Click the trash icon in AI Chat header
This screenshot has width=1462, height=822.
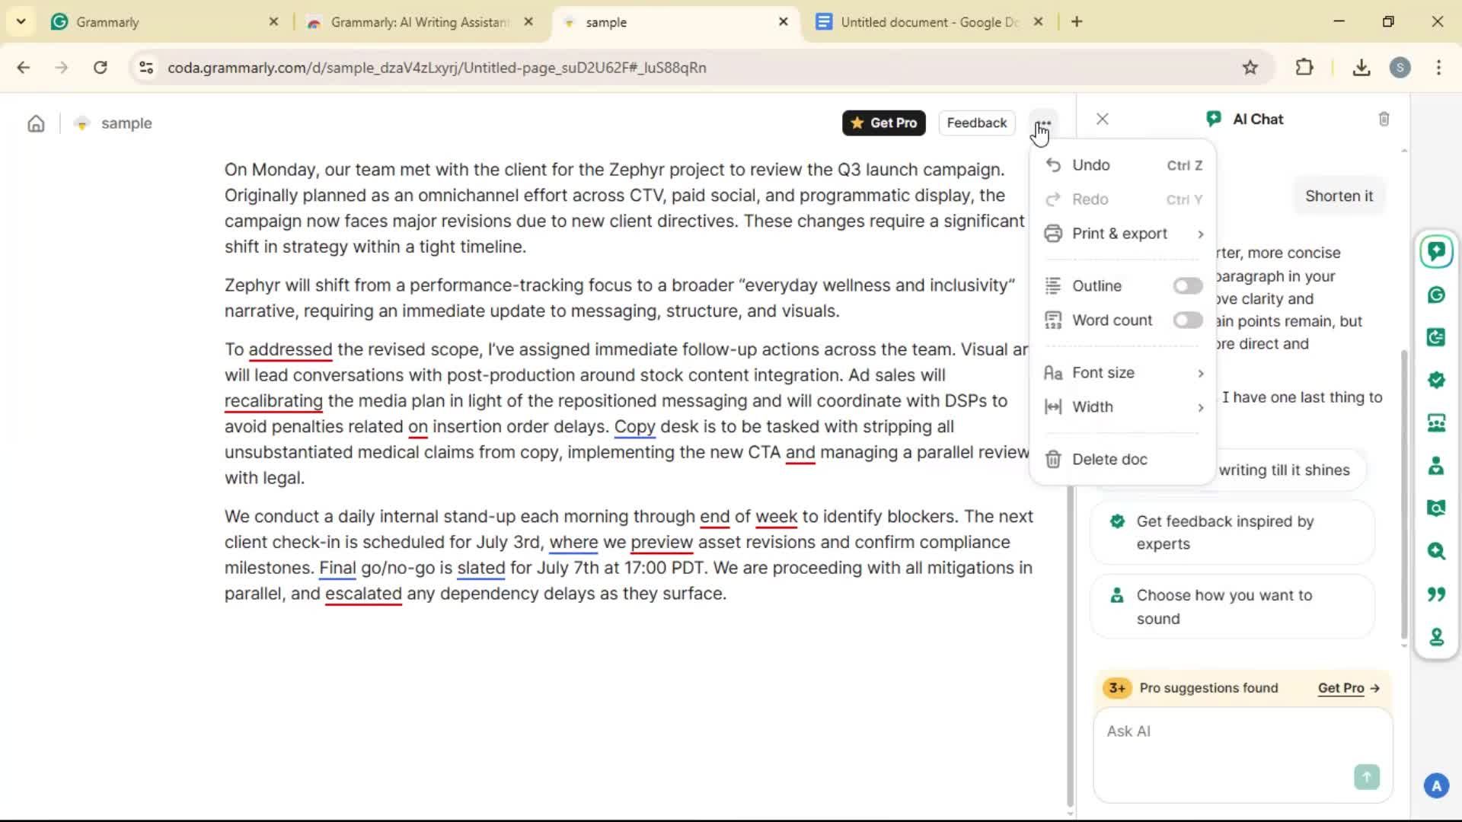(x=1384, y=119)
